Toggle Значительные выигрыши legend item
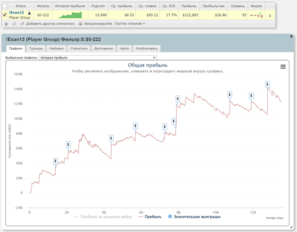This screenshot has height=232, width=297. [x=194, y=217]
